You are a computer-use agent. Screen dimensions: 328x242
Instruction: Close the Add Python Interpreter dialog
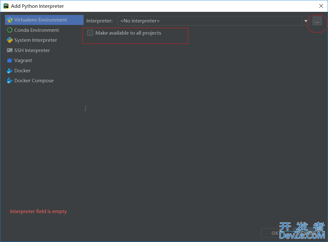(x=321, y=6)
